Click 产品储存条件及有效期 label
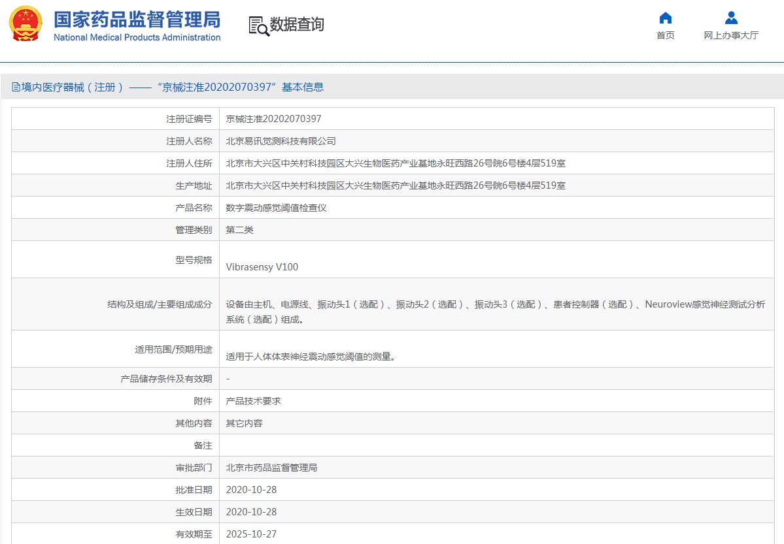This screenshot has height=544, width=784. click(x=166, y=379)
